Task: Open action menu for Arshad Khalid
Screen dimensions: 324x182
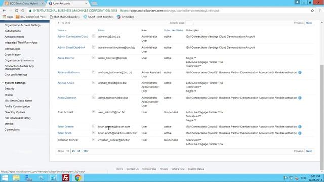Action: [x=93, y=83]
